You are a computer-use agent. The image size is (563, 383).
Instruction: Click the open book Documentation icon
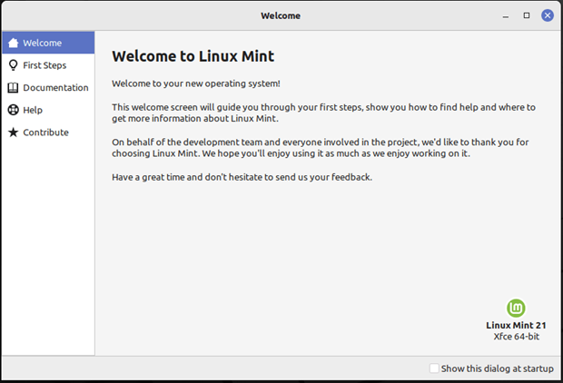click(x=14, y=88)
